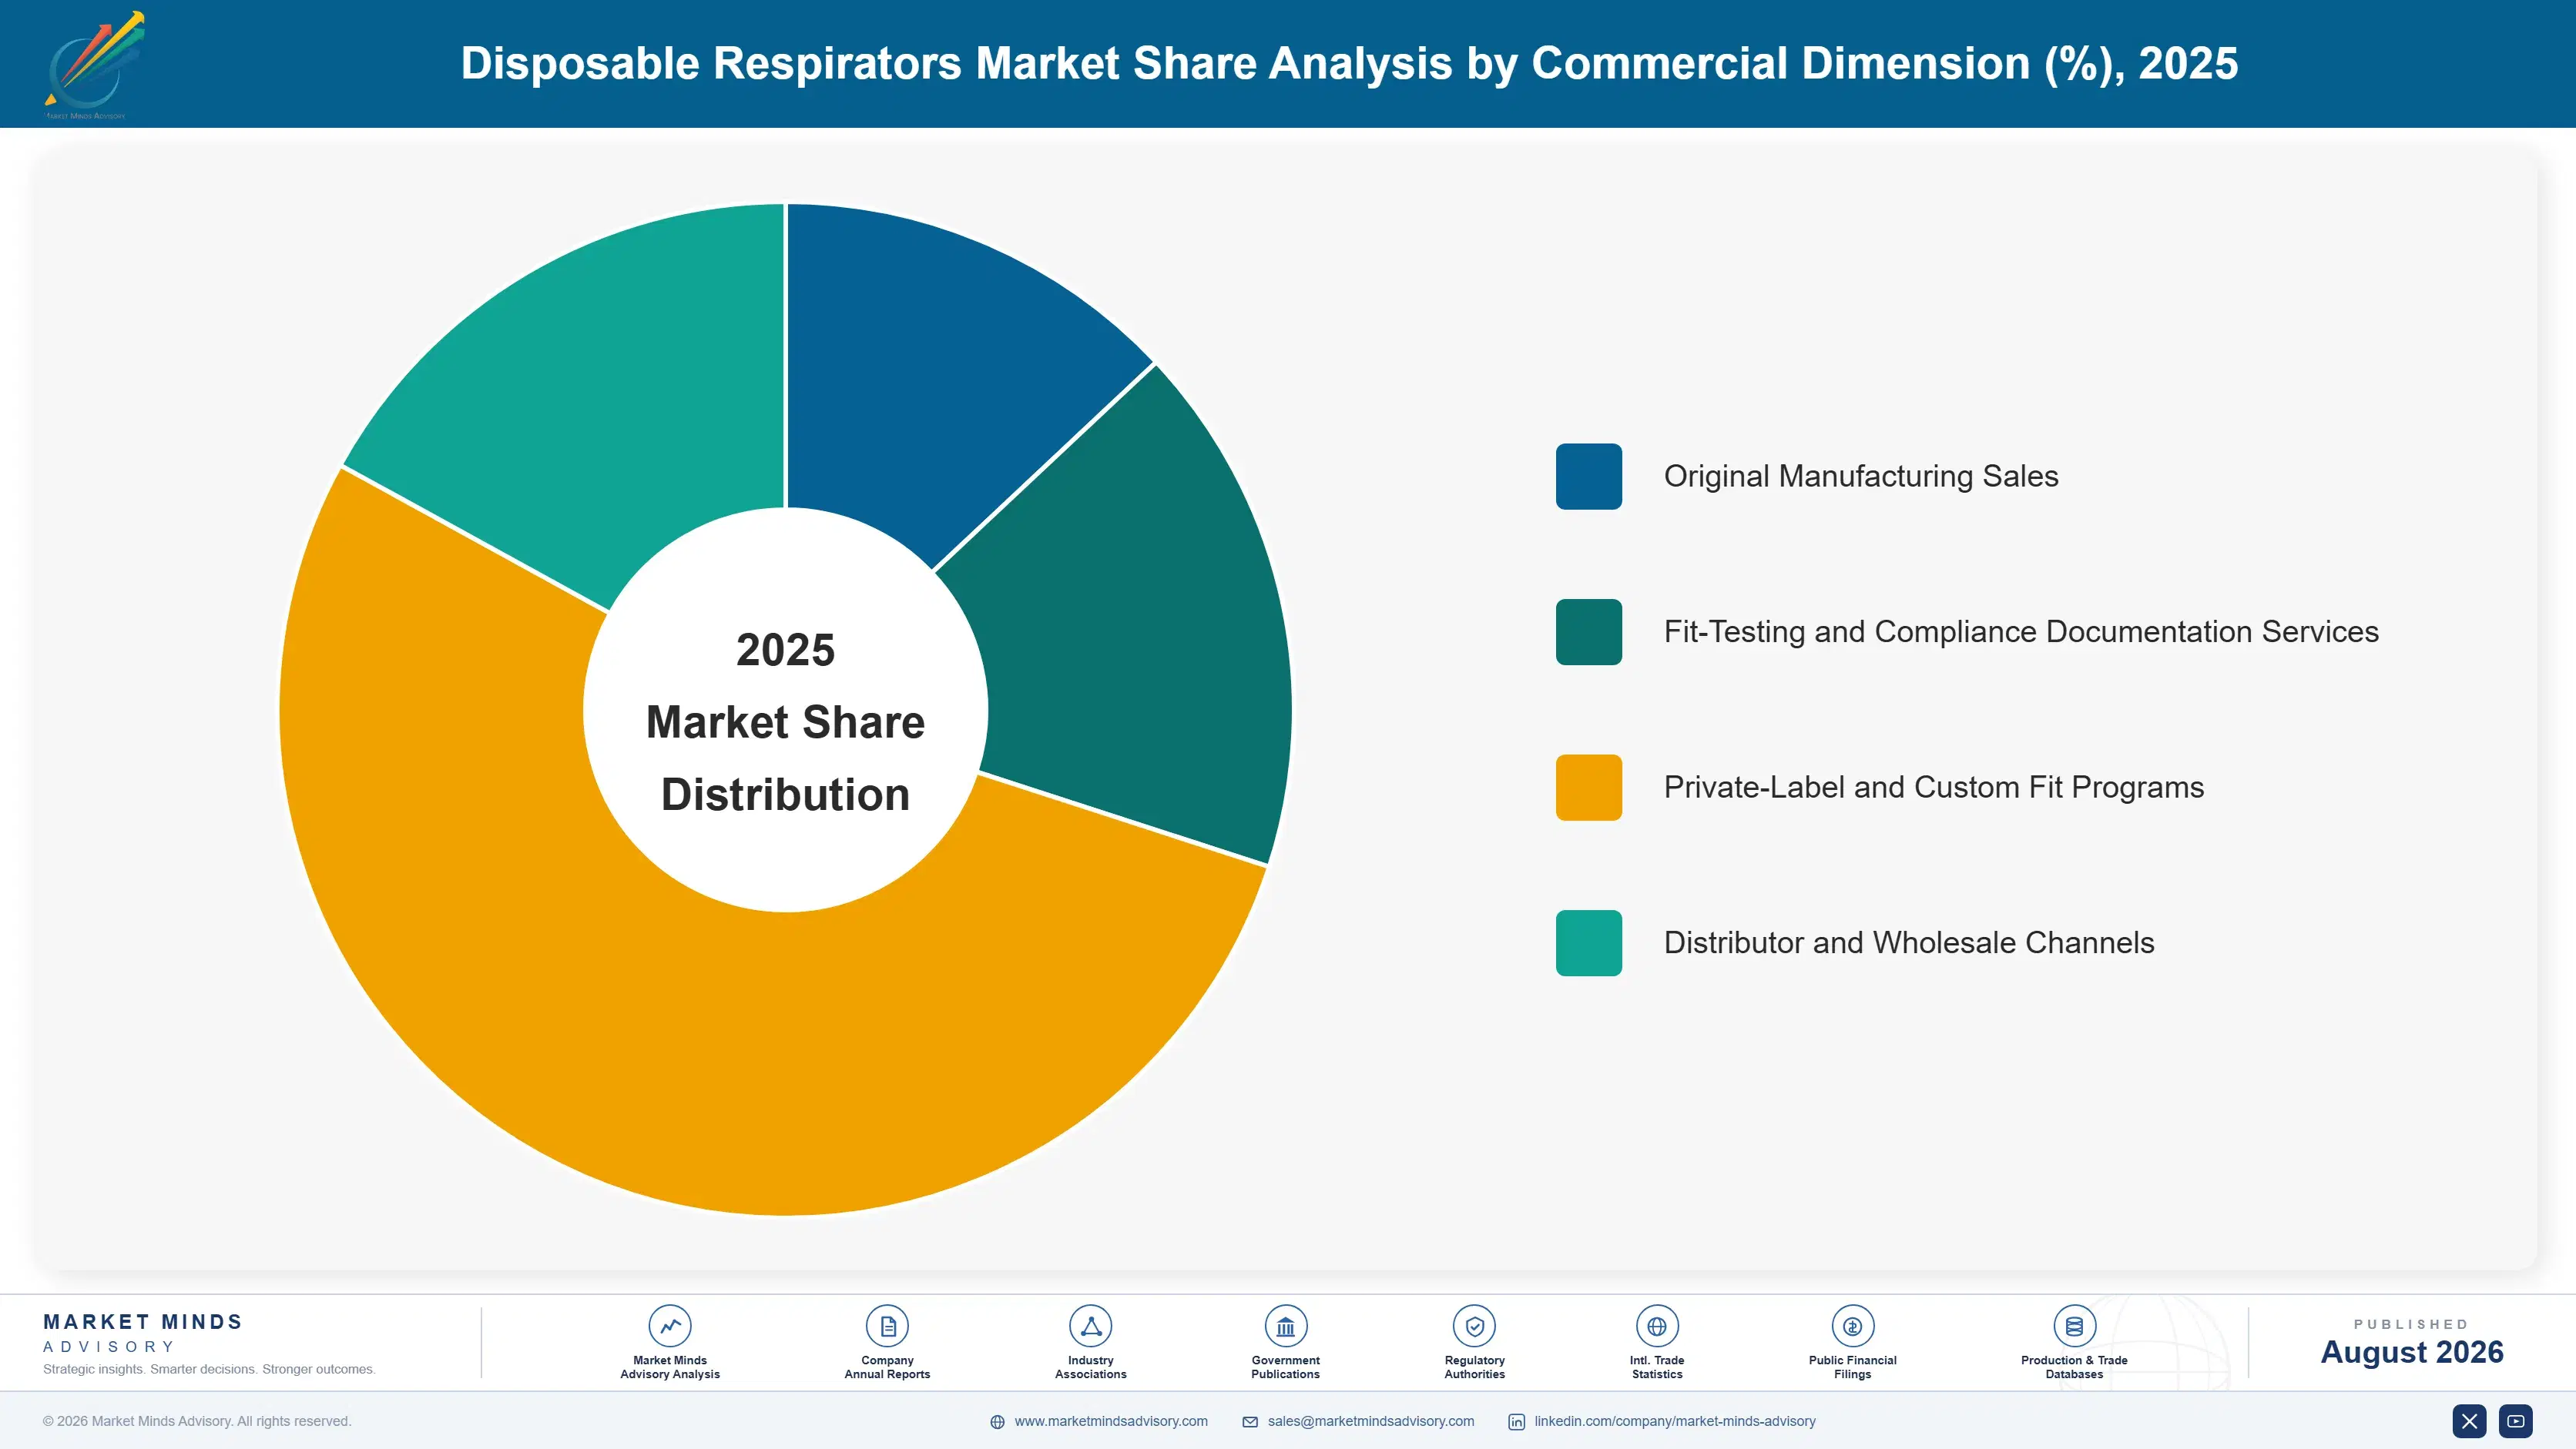Click the Production & Trade Databases icon
2576x1449 pixels.
(x=2074, y=1326)
